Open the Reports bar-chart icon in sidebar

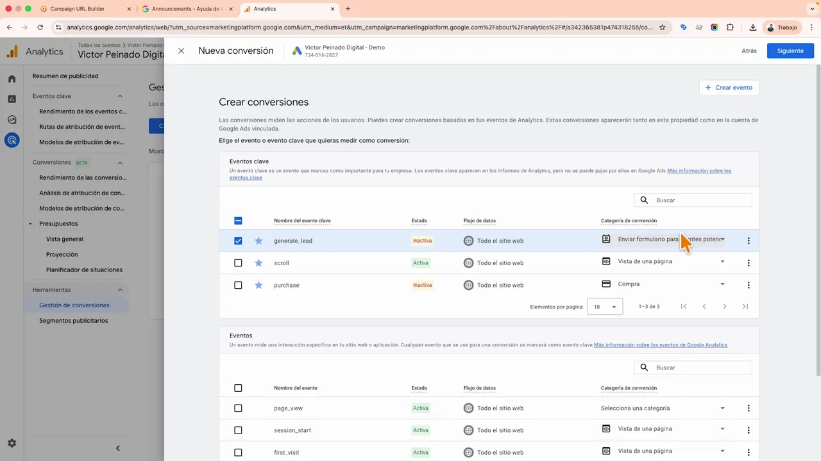(x=12, y=99)
